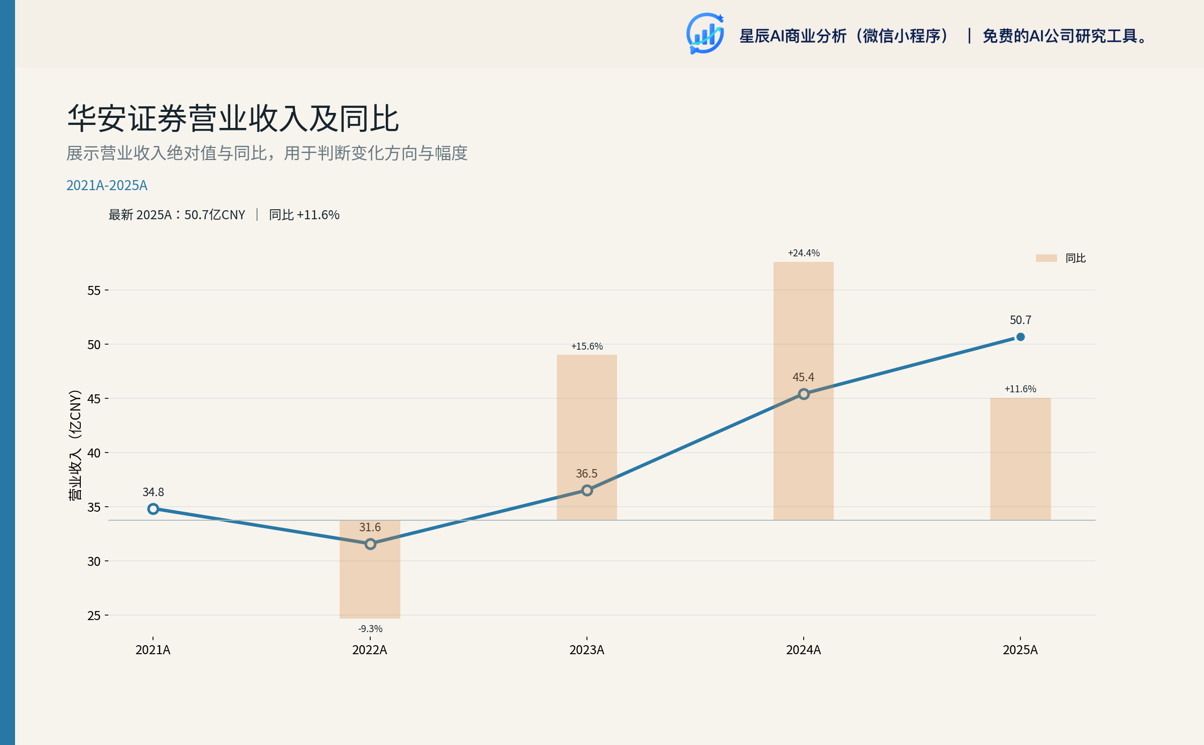
Task: Click the 营业收入（亿CNY）y-axis title
Action: (75, 445)
